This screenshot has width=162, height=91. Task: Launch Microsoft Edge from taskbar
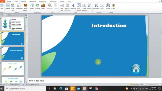click(x=61, y=89)
